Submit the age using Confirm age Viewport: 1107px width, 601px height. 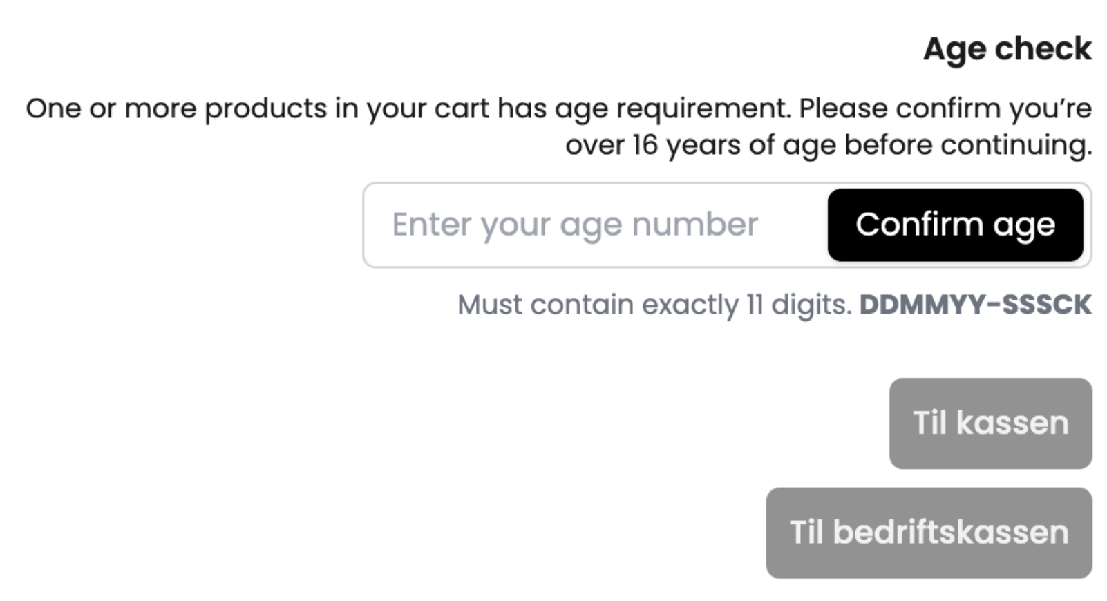tap(955, 225)
